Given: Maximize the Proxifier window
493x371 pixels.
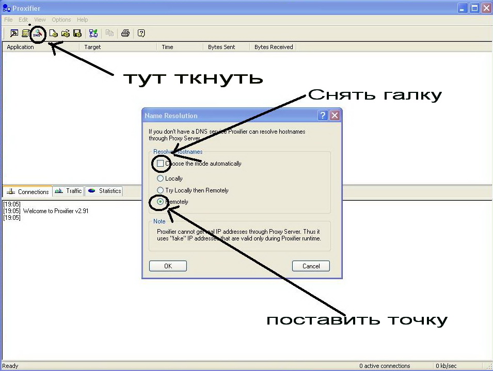Looking at the screenshot, I should (474, 8).
